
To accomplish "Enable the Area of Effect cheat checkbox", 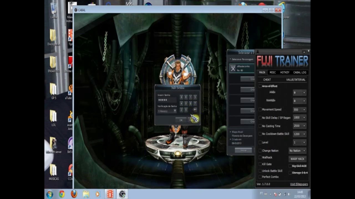I will pos(260,86).
